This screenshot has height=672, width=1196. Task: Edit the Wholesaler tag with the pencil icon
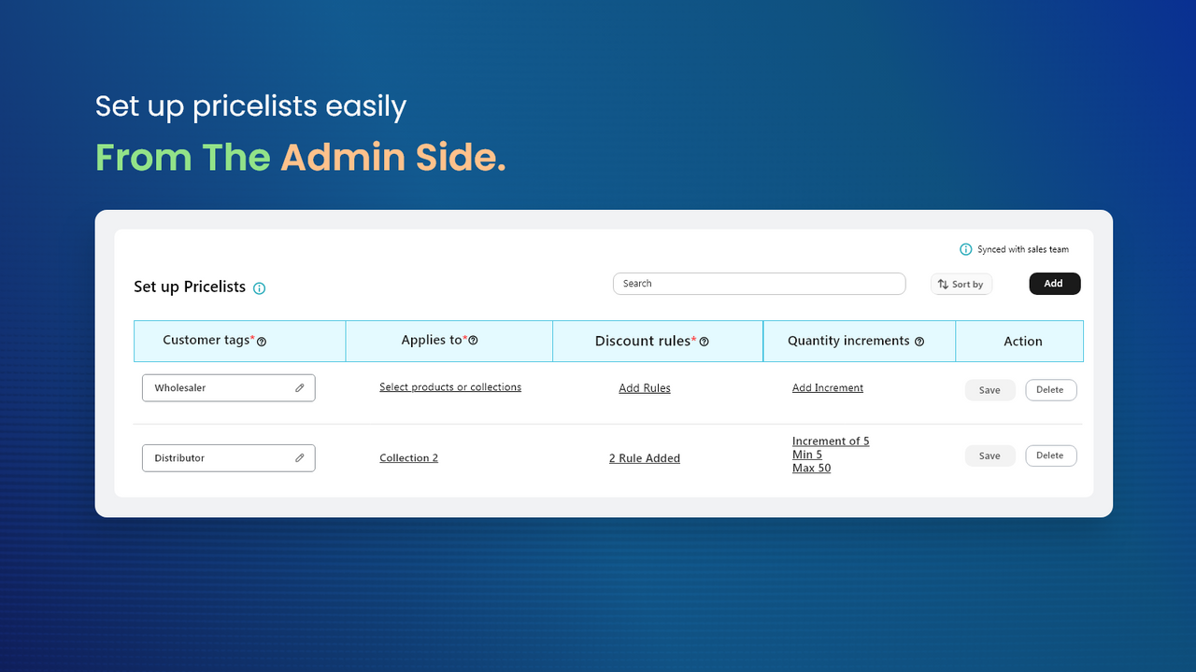pos(299,386)
